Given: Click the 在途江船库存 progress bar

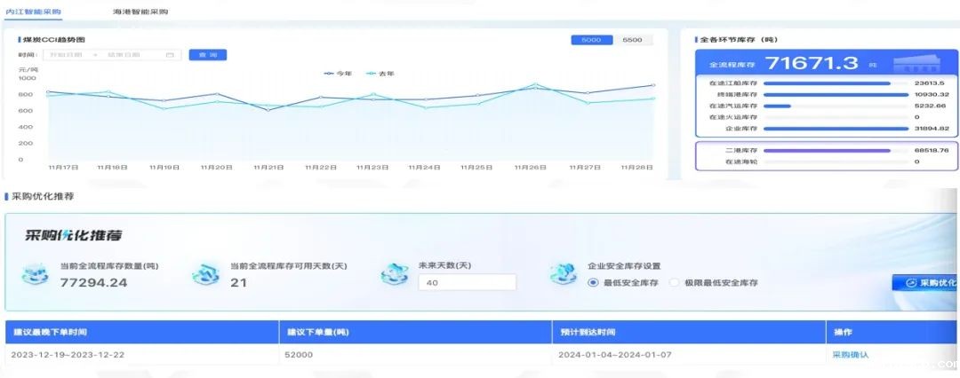Looking at the screenshot, I should click(828, 83).
